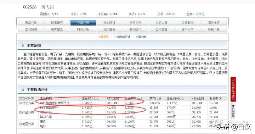The image size is (255, 134).
Task: Click the latest price 6.52
Action: 55,14
